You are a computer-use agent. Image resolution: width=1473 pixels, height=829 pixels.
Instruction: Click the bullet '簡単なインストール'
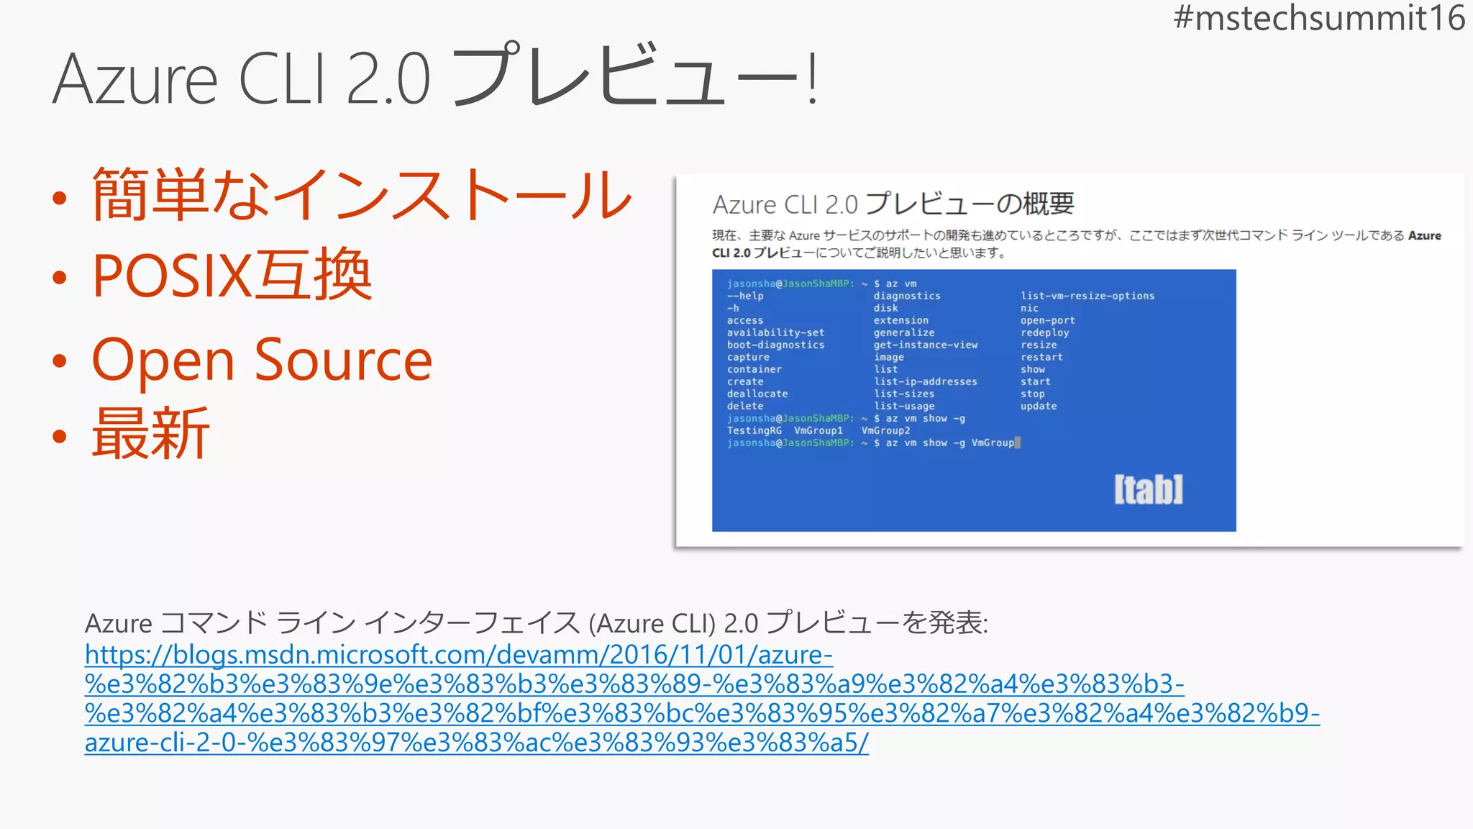tap(362, 194)
